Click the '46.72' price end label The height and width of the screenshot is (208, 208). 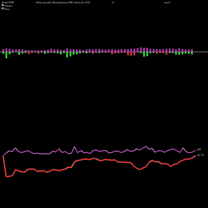[201, 155]
